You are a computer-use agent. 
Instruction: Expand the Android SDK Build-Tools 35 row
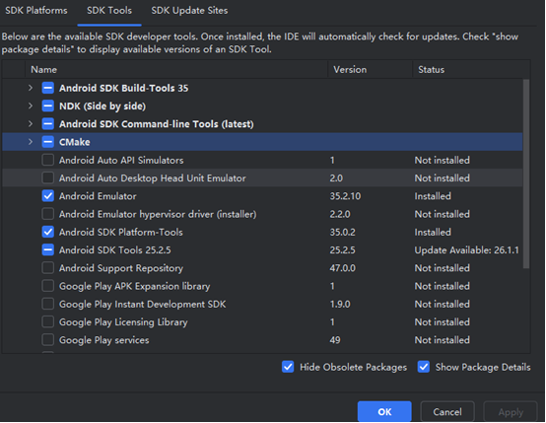coord(31,88)
